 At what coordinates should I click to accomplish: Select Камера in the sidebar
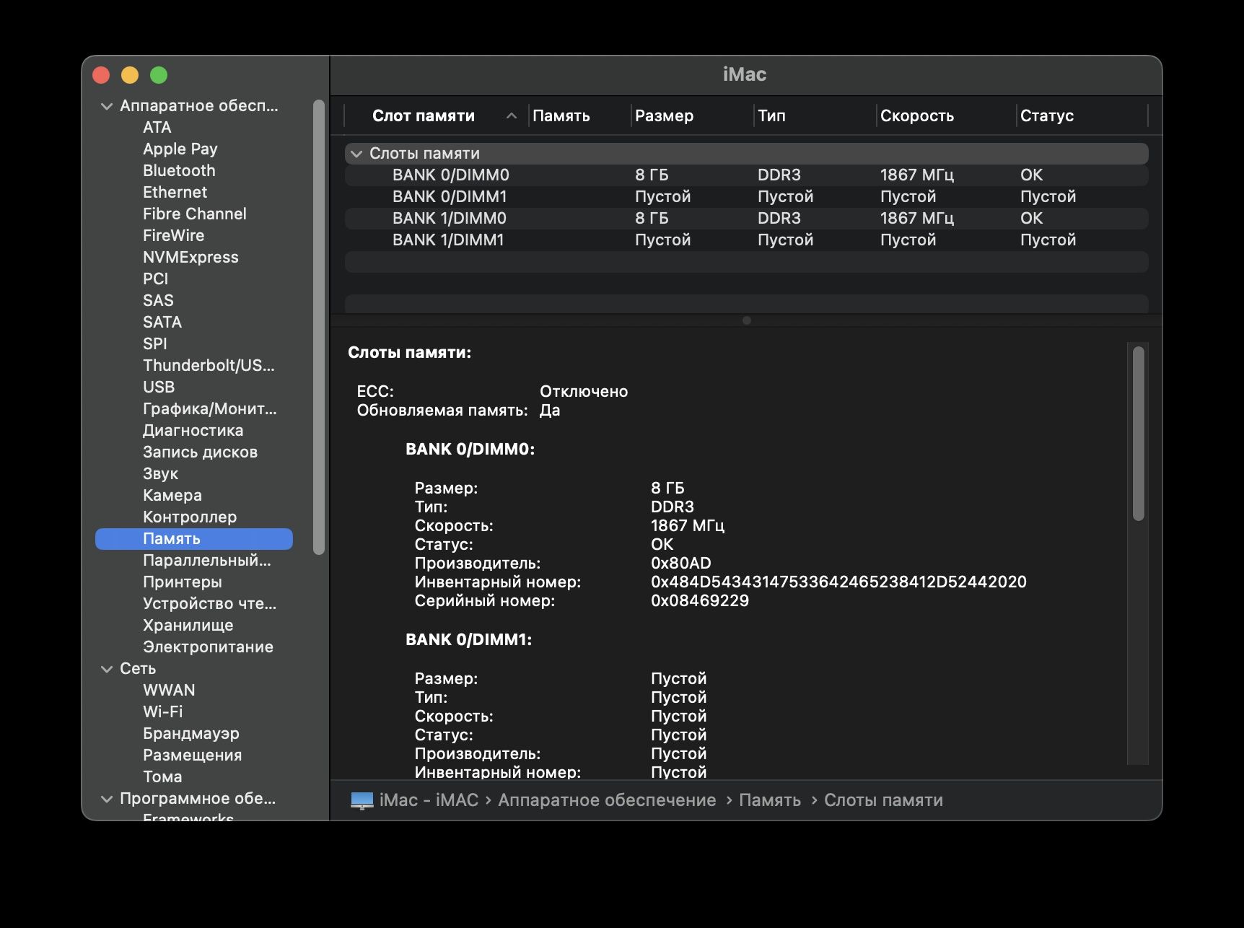click(172, 496)
